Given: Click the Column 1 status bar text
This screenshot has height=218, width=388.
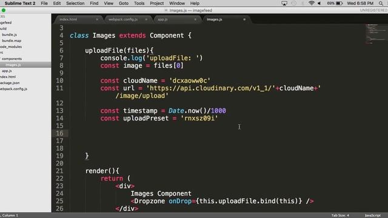Looking at the screenshot, I should tap(10, 216).
